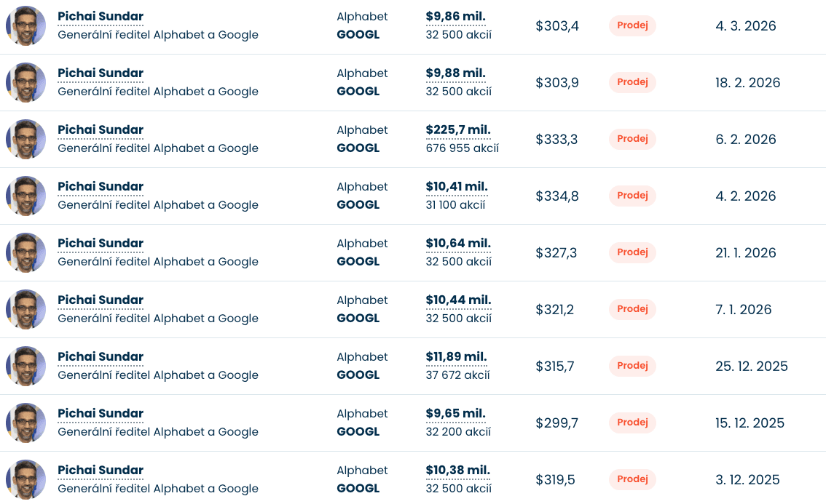Click Pichai Sundar's avatar in the 4. 3. 2026 row

point(25,26)
